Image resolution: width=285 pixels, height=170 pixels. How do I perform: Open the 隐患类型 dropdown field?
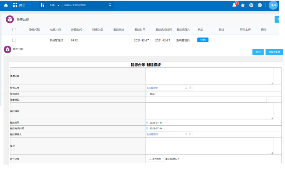tap(206, 100)
